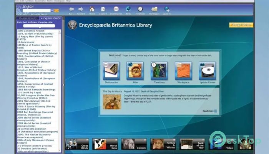
Task: Open the Updates globe icon in the toolbar
Action: coord(166,9)
